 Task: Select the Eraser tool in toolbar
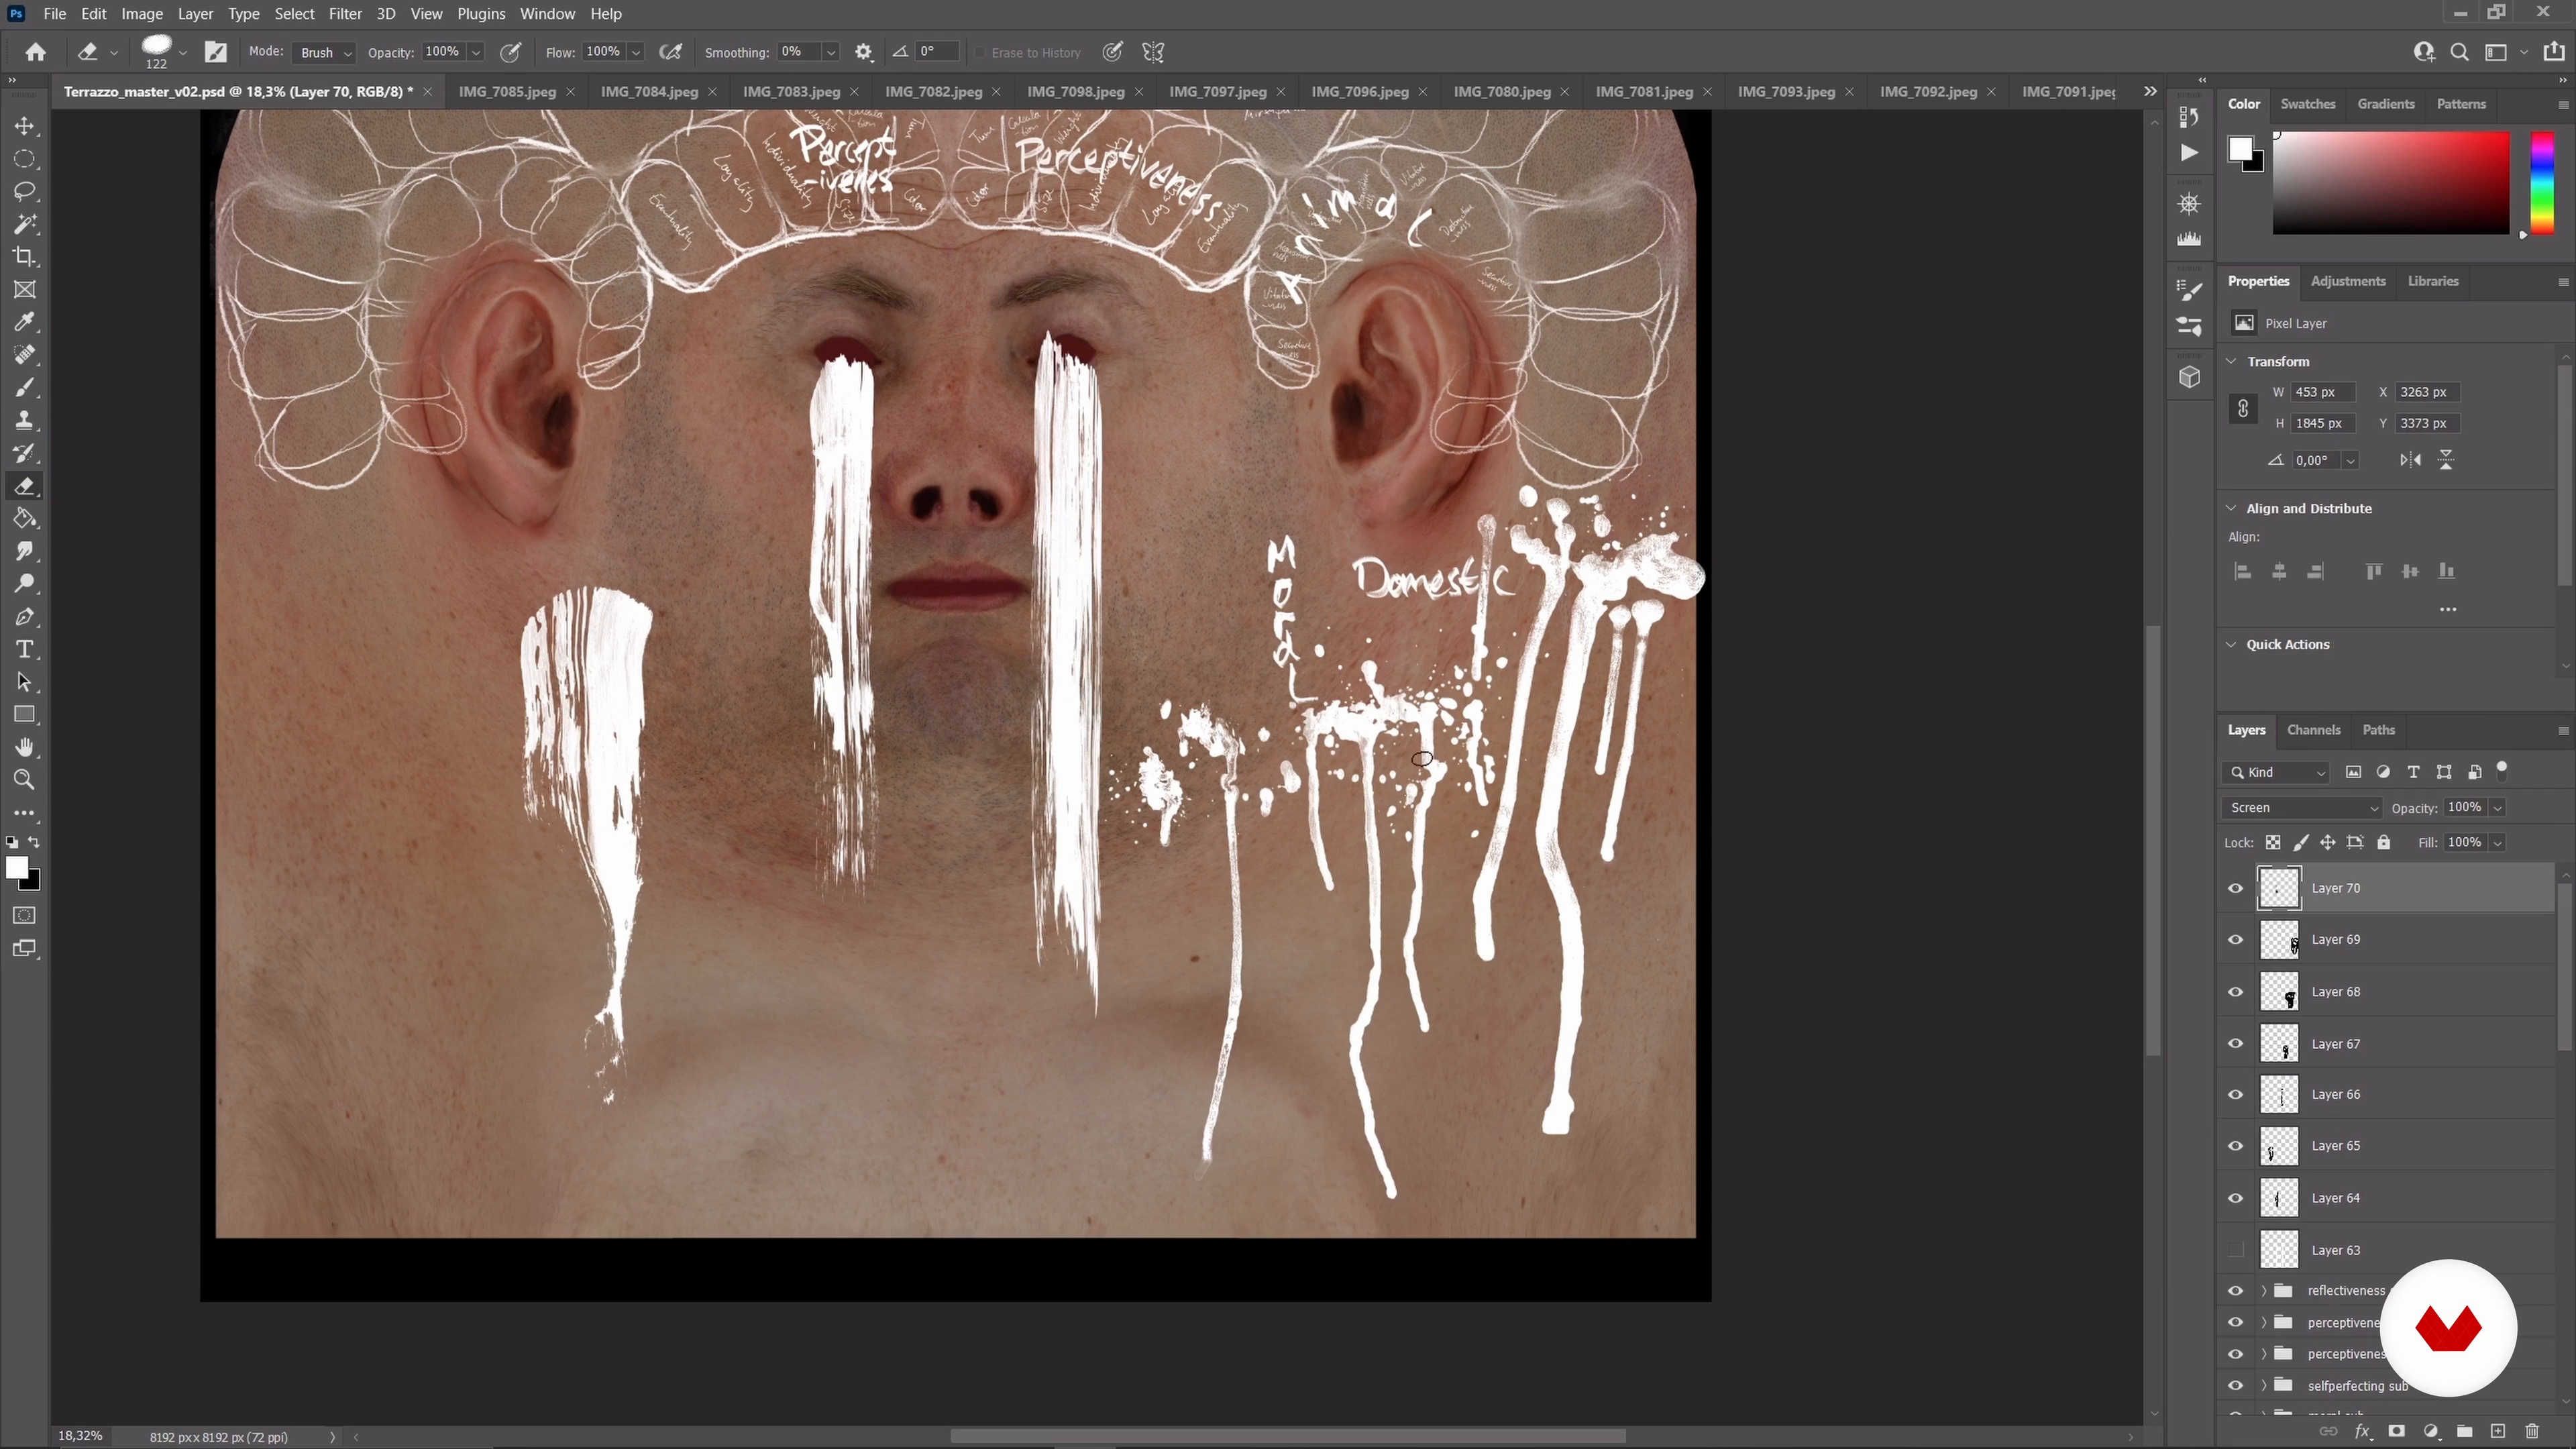pyautogui.click(x=25, y=486)
